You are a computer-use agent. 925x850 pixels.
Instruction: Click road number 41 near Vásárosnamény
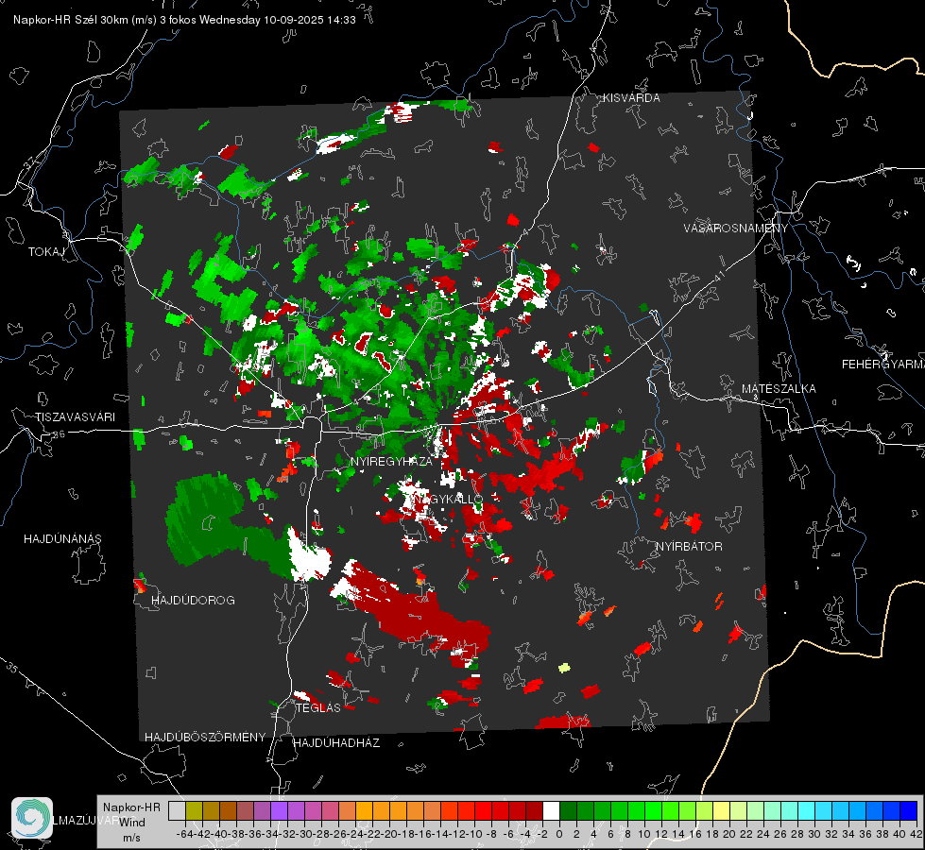coord(718,276)
